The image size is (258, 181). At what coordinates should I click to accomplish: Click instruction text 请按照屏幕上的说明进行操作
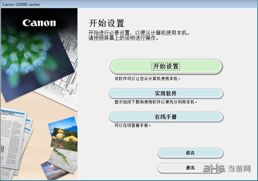123,38
